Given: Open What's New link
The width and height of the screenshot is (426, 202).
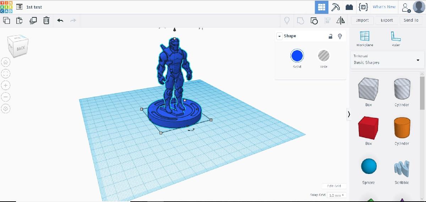Looking at the screenshot, I should [384, 7].
